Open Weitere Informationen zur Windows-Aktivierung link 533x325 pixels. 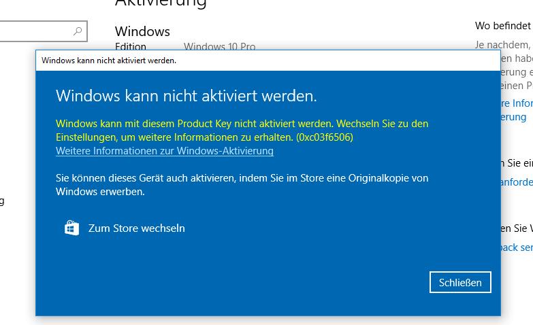click(x=165, y=151)
